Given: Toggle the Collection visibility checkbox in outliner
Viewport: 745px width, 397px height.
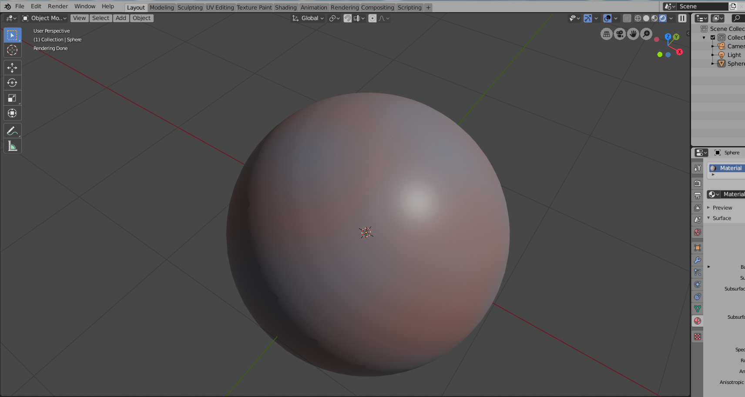Looking at the screenshot, I should click(713, 38).
